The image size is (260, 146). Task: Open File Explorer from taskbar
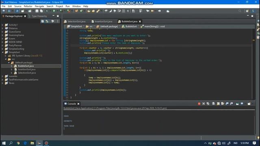pos(32,143)
